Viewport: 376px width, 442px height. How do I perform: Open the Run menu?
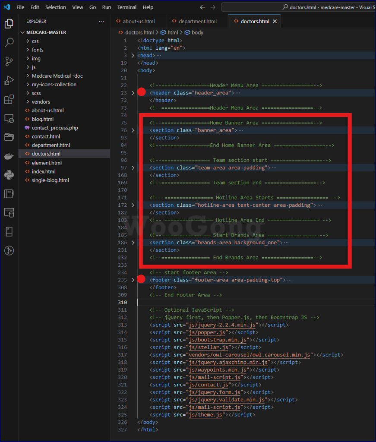pyautogui.click(x=107, y=7)
